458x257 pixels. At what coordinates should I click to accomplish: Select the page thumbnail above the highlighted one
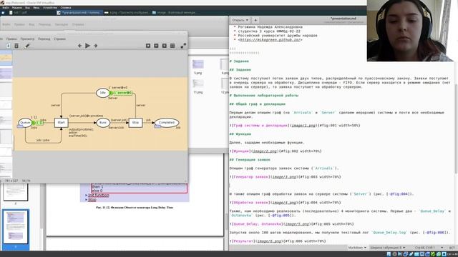pyautogui.click(x=16, y=192)
